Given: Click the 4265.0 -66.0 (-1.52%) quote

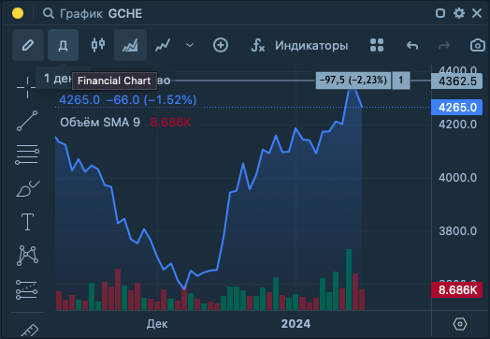Looking at the screenshot, I should point(128,100).
